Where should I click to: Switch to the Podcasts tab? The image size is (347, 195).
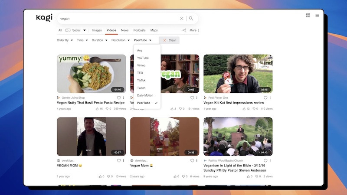tap(139, 30)
